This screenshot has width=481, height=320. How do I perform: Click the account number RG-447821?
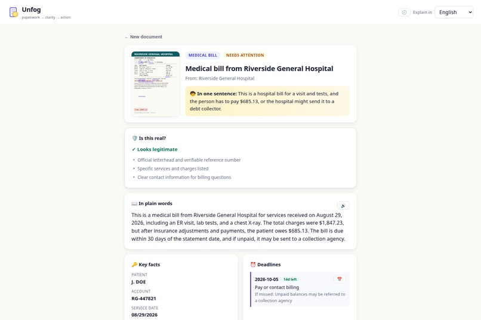144,299
